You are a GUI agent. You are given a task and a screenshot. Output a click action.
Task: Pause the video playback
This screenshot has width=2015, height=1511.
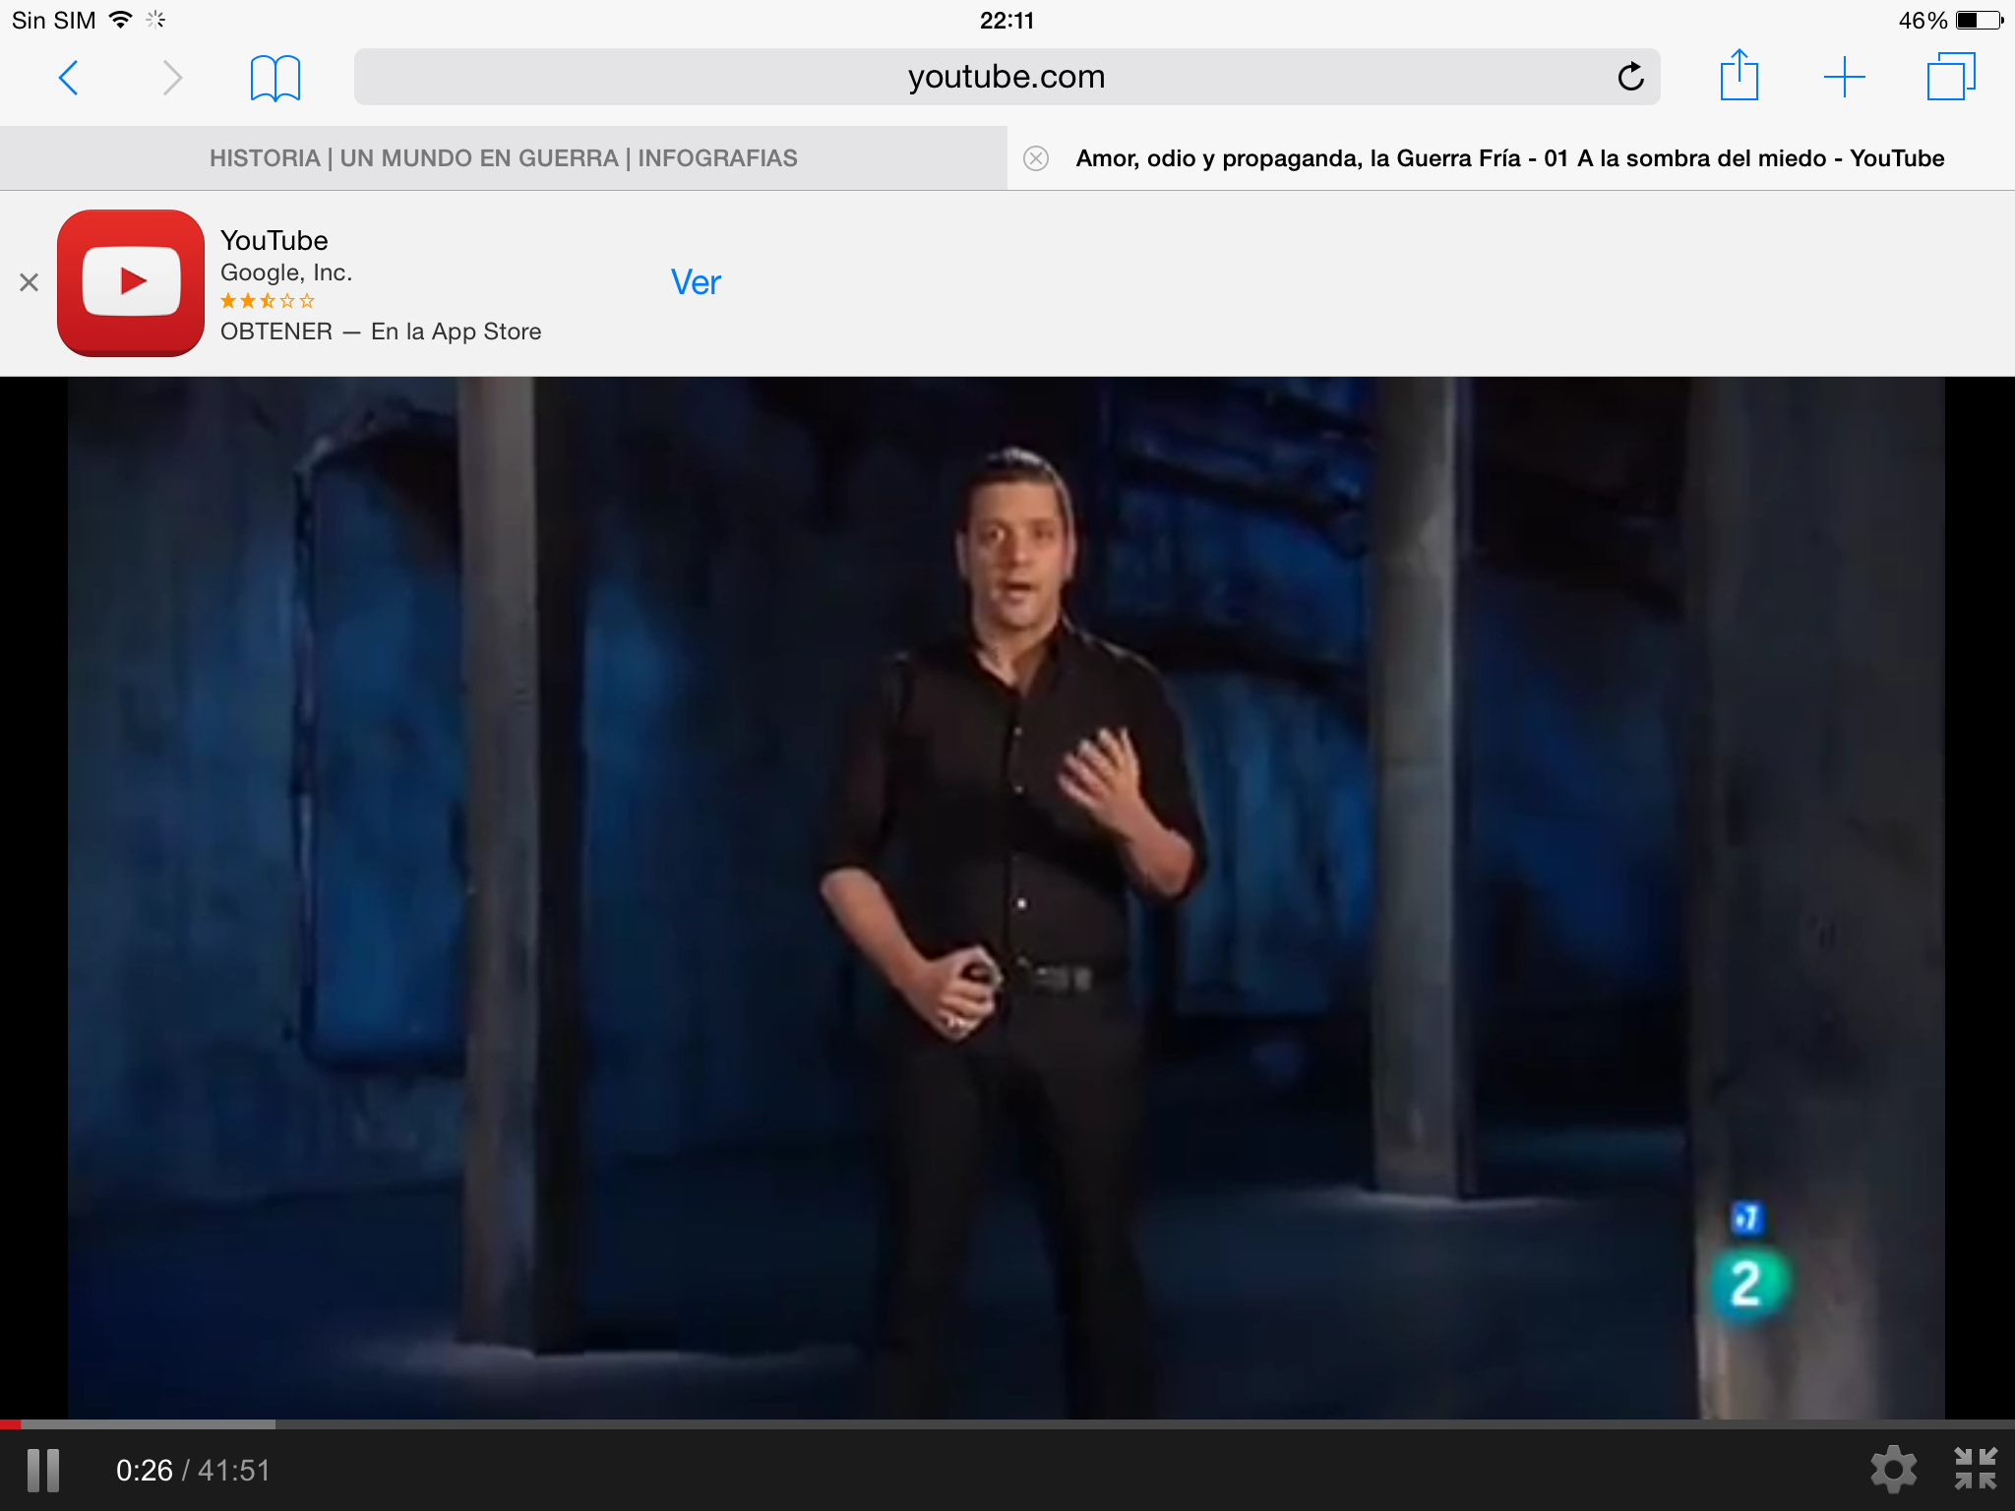[43, 1471]
